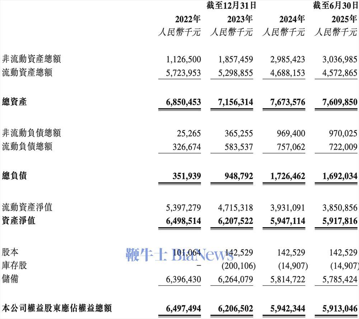
Task: Click the 2022年 column header
Action: point(187,19)
